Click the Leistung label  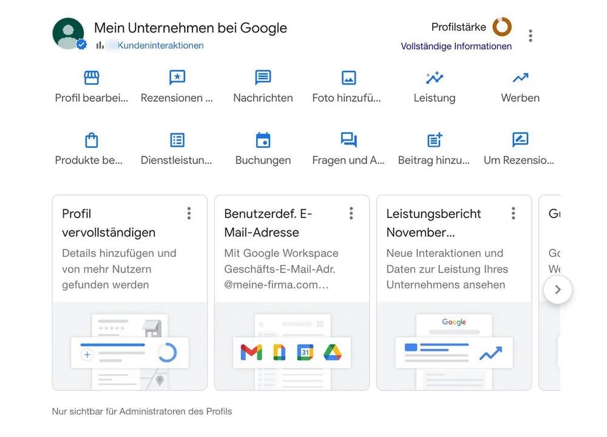coord(435,98)
